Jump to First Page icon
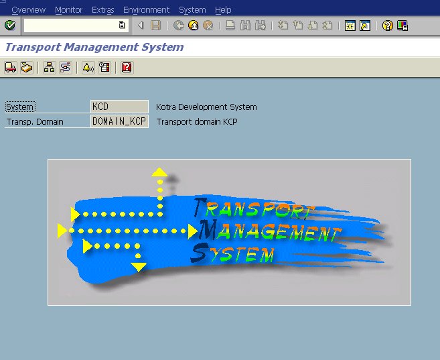Image resolution: width=440 pixels, height=360 pixels. coord(283,25)
